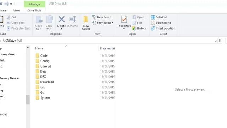Screen dimensions: 227x128
Task: Click the Data folder icon
Action: pyautogui.click(x=38, y=71)
